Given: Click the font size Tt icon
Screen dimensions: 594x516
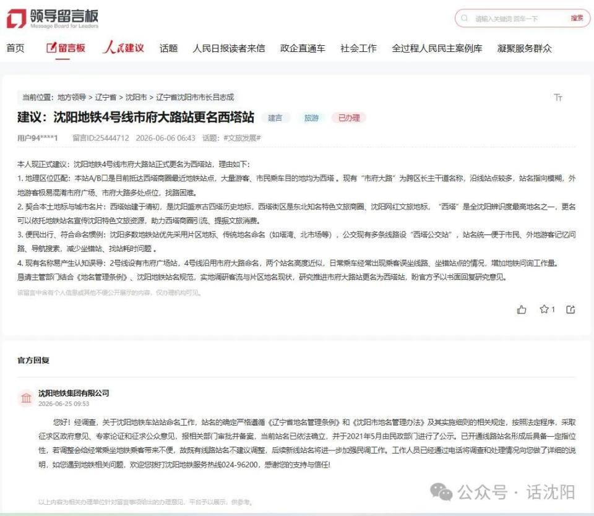Looking at the screenshot, I should (557, 97).
